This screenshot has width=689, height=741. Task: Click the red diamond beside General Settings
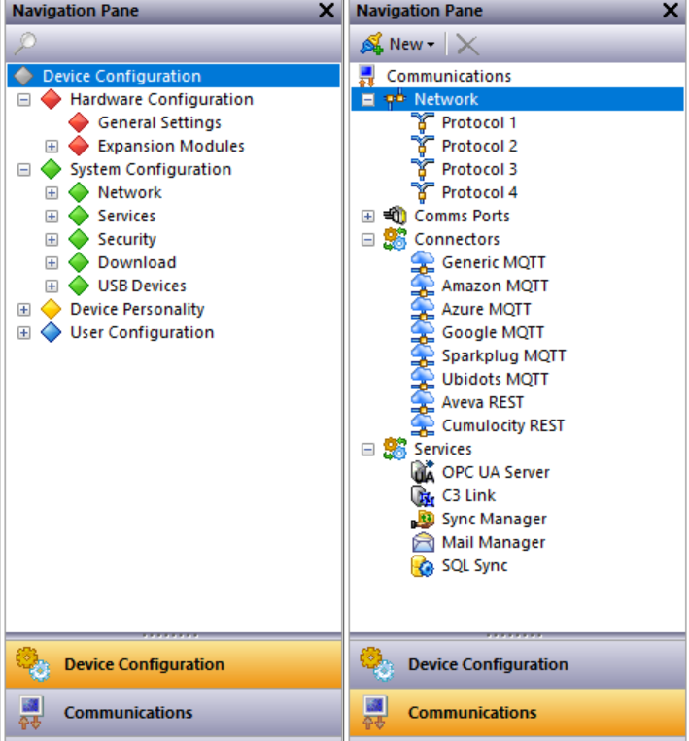pyautogui.click(x=79, y=123)
